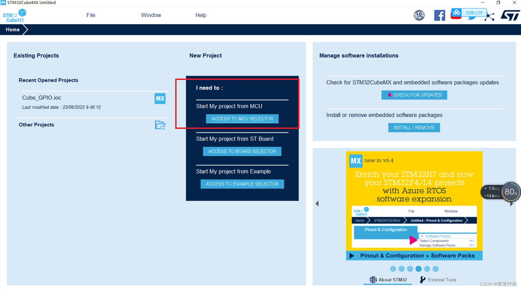This screenshot has width=521, height=289.
Task: Click the Azure RTOS banner image
Action: (x=414, y=206)
